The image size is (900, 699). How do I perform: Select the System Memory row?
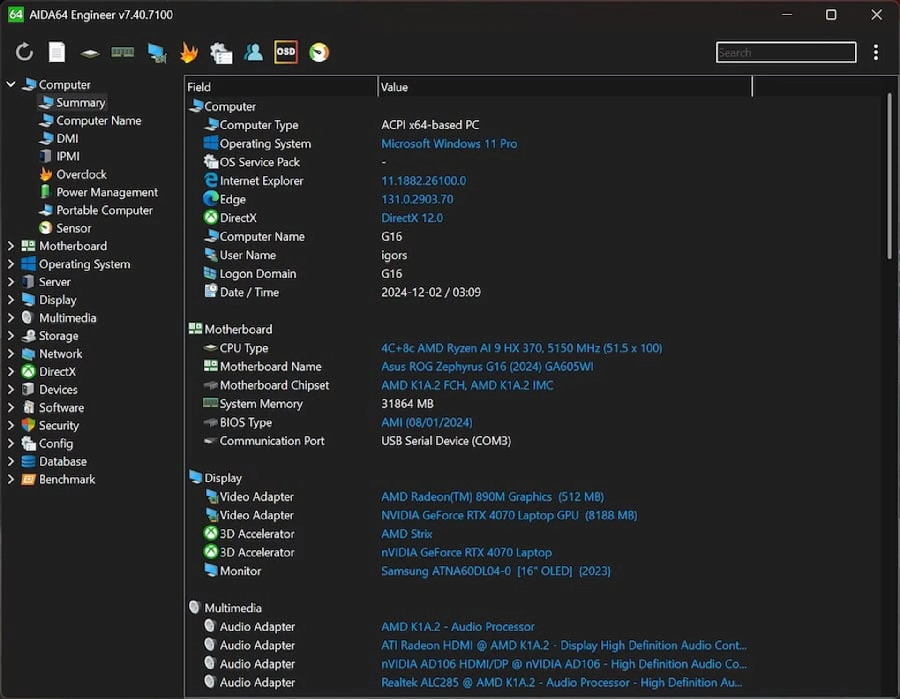[469, 404]
